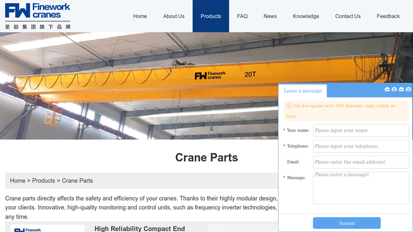Click the Crane Parts breadcrumb link

[77, 181]
